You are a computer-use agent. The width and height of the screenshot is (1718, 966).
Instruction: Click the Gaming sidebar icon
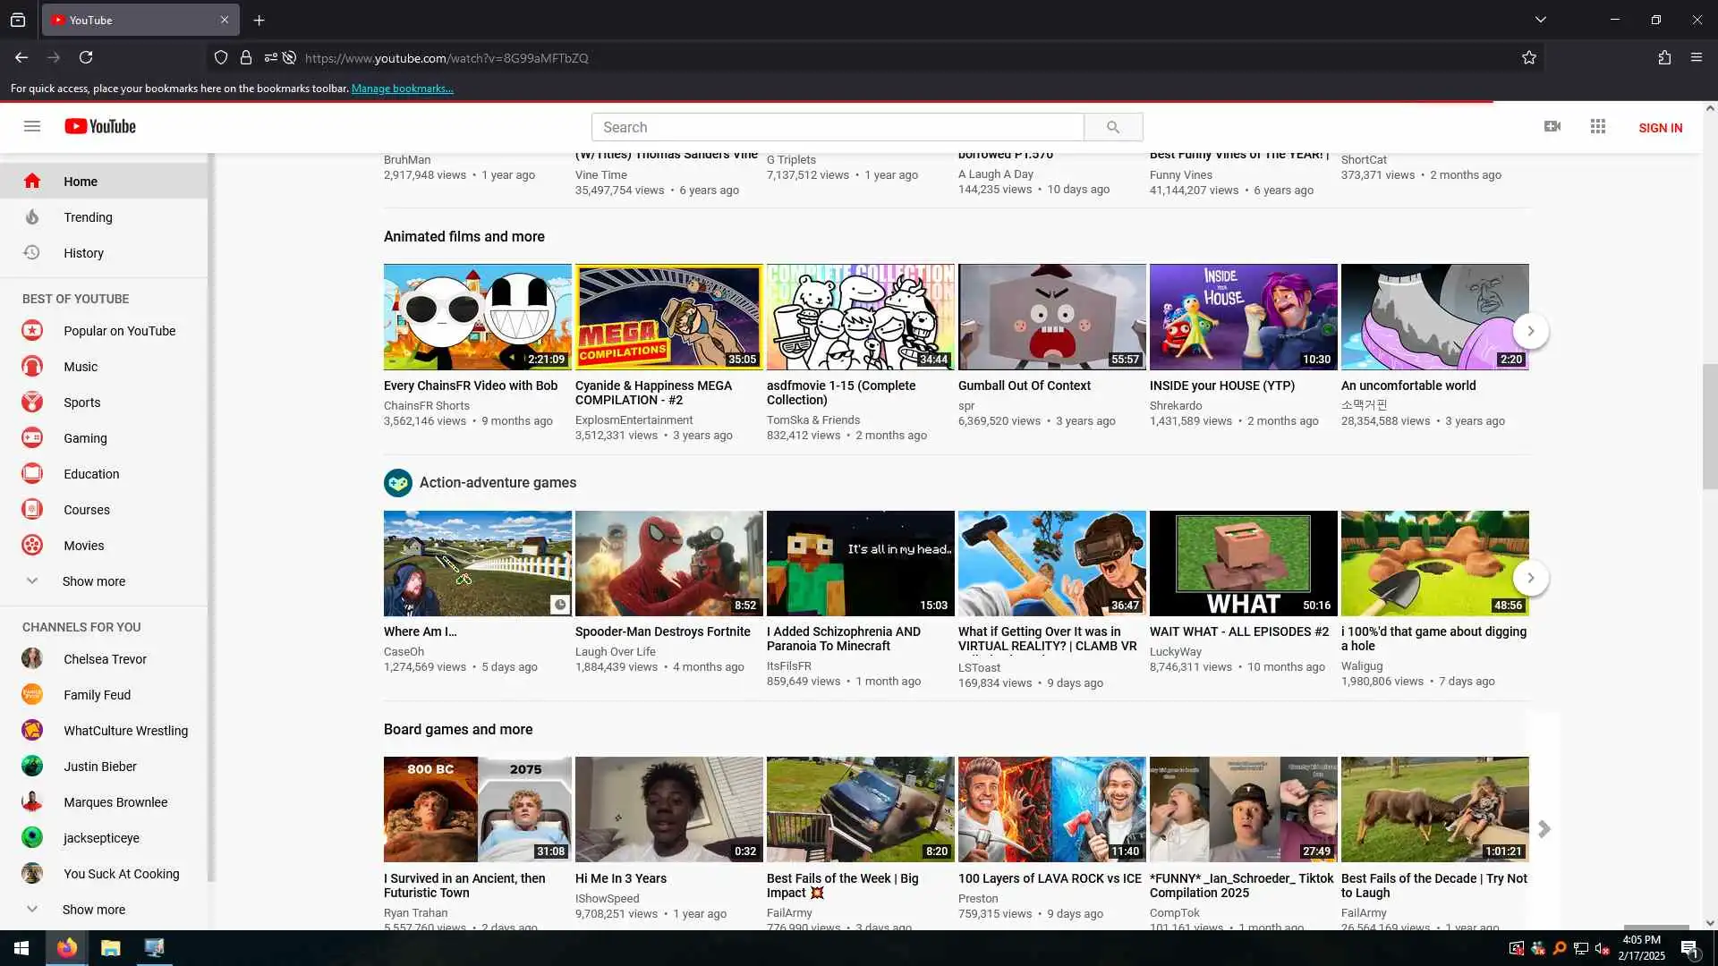[32, 438]
